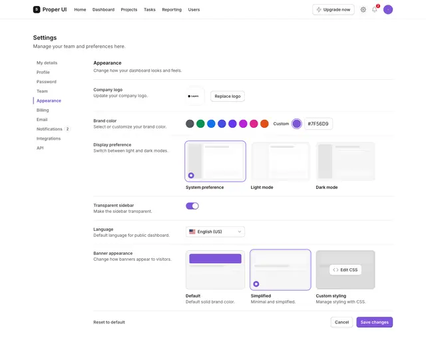Open the Reporting menu item

[172, 10]
